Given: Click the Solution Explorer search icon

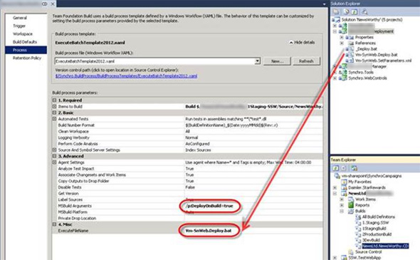Looking at the screenshot, I should [364, 12].
